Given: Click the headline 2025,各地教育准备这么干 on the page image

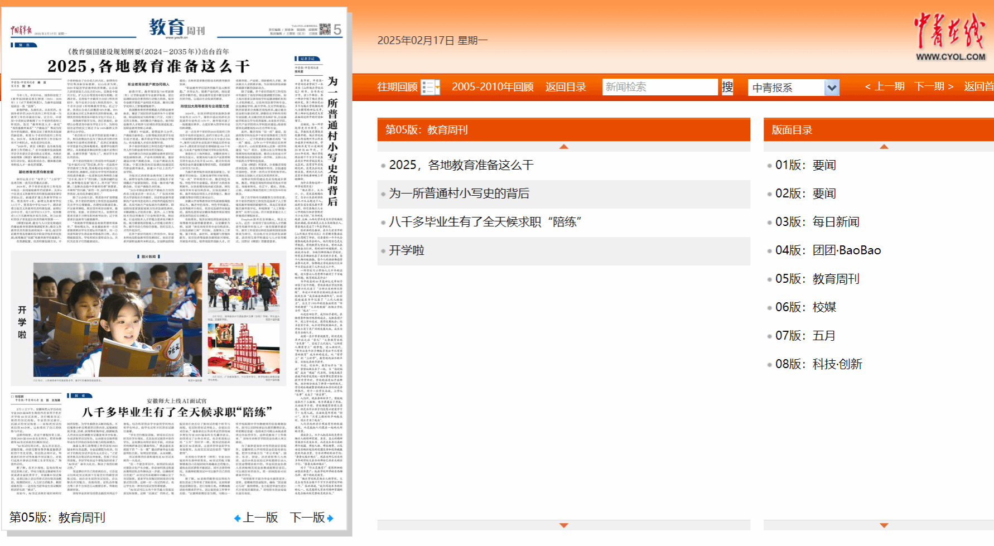Looking at the screenshot, I should tap(148, 66).
